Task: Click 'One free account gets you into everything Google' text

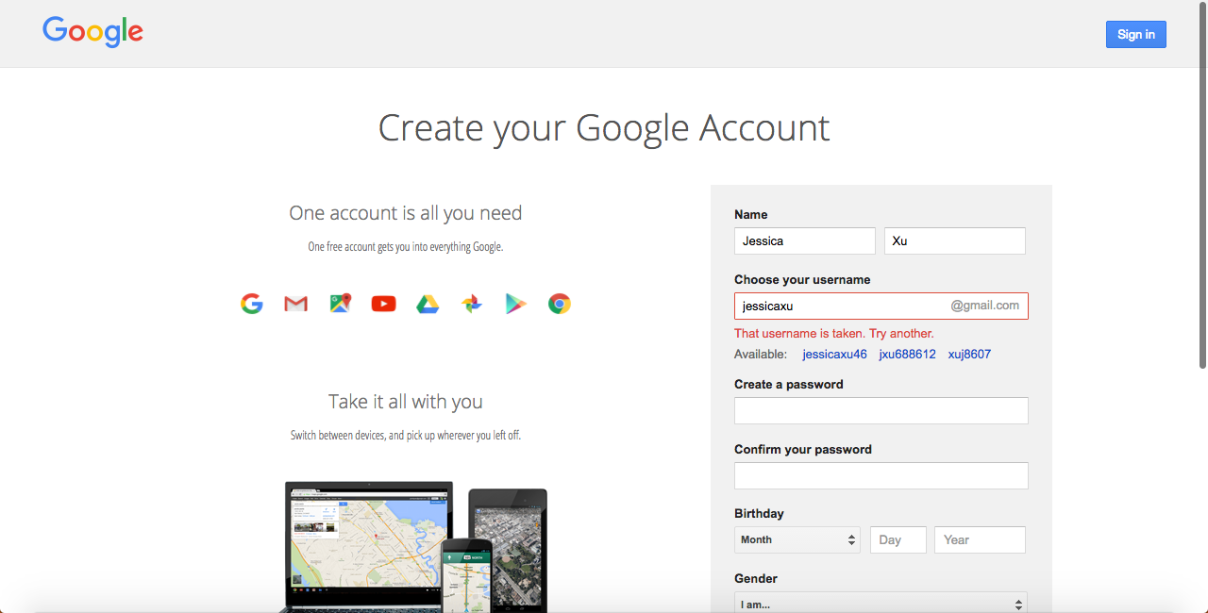Action: [406, 247]
